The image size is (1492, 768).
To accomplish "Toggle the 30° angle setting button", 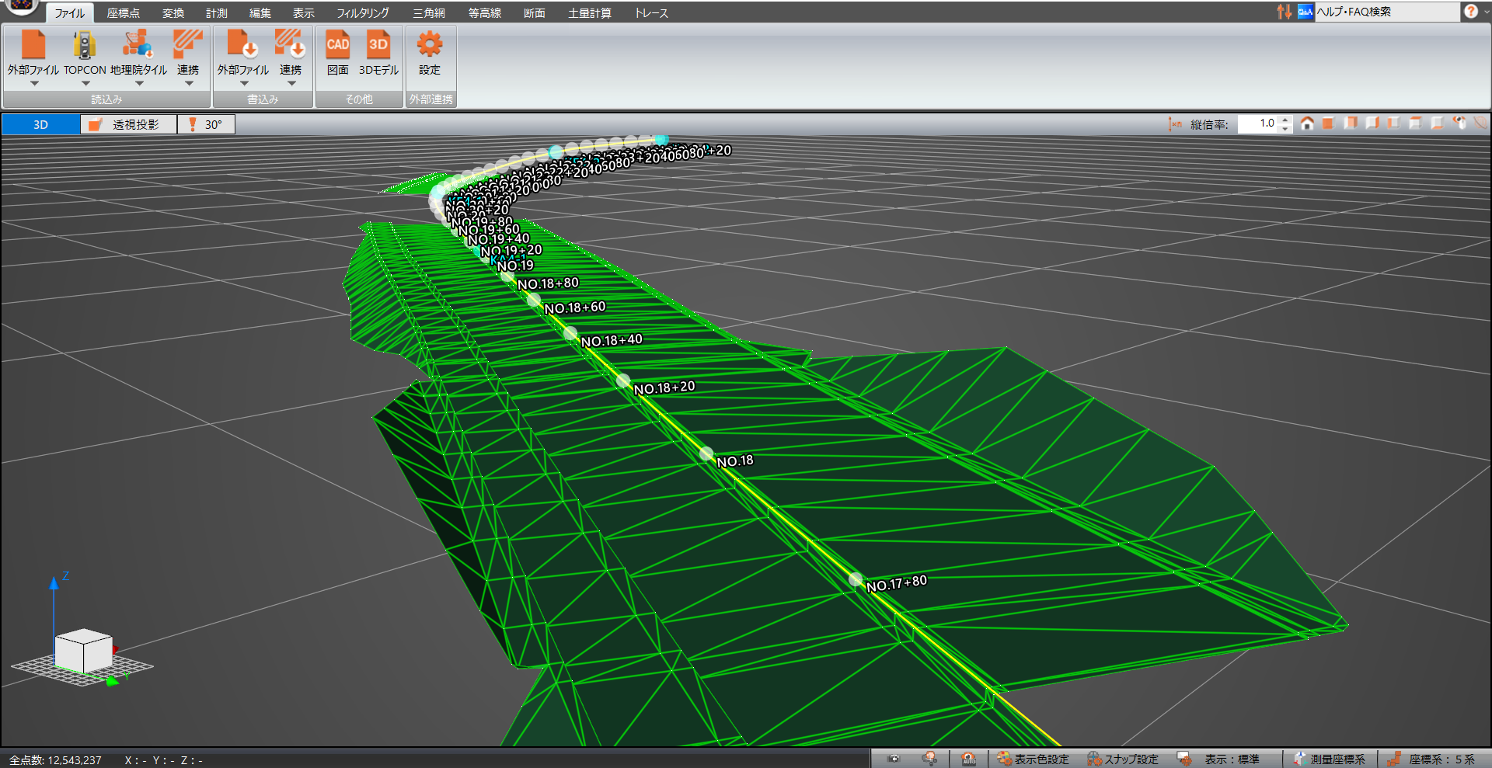I will 206,124.
